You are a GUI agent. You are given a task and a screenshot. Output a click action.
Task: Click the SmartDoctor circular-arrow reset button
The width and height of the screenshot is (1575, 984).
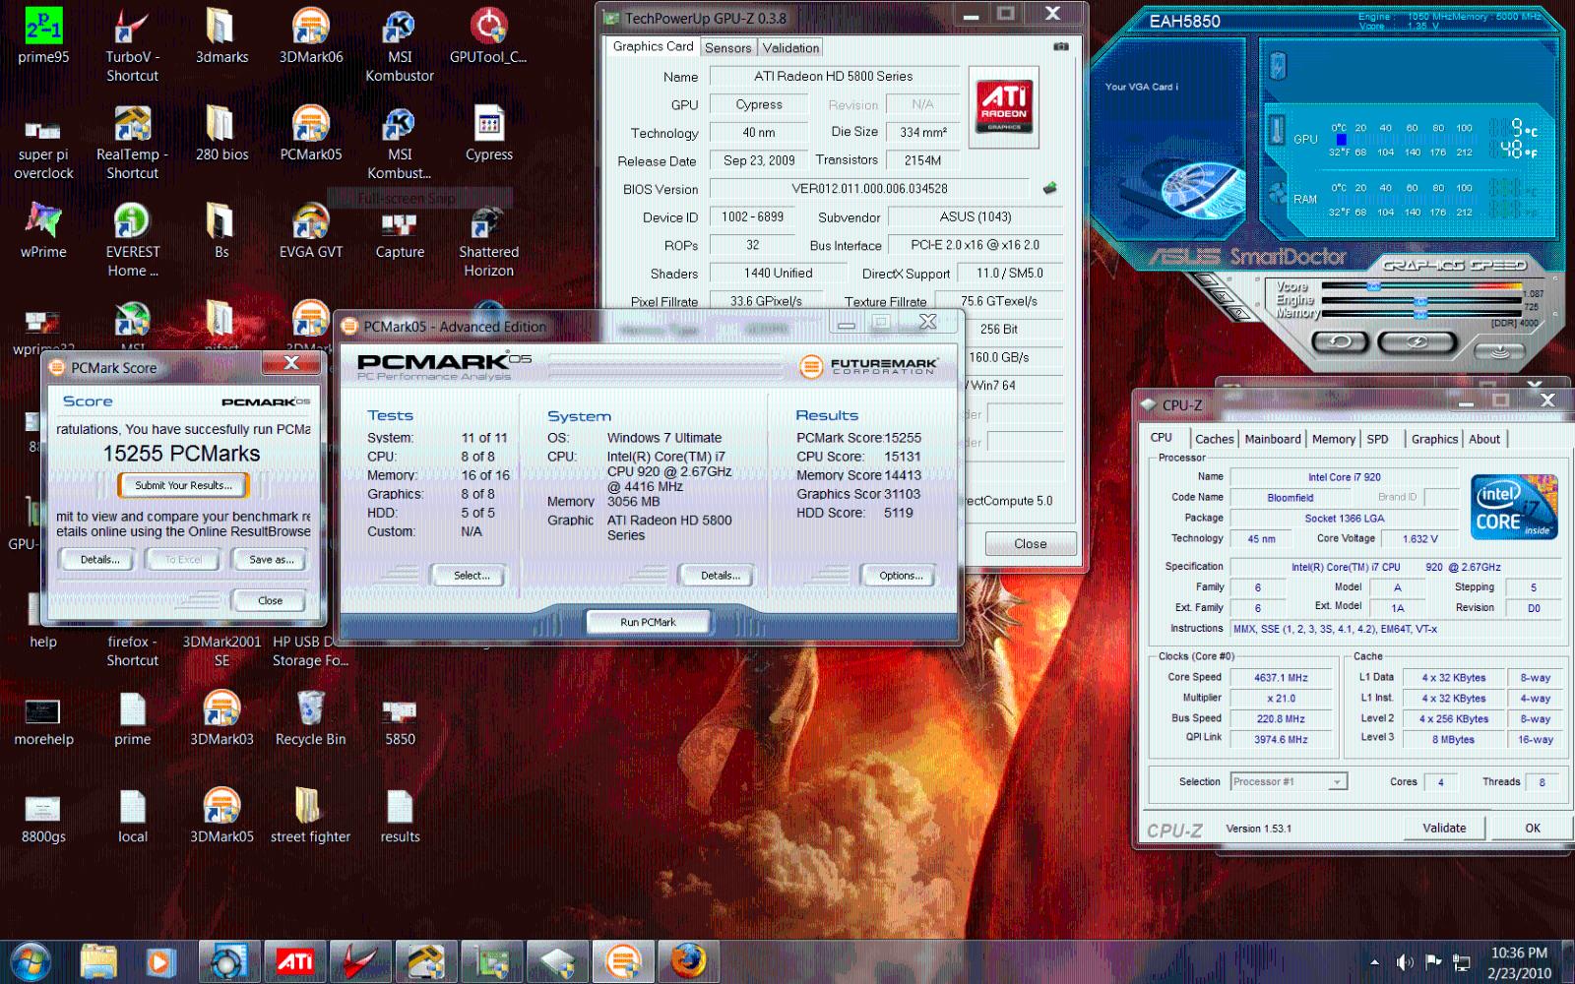pos(1341,341)
